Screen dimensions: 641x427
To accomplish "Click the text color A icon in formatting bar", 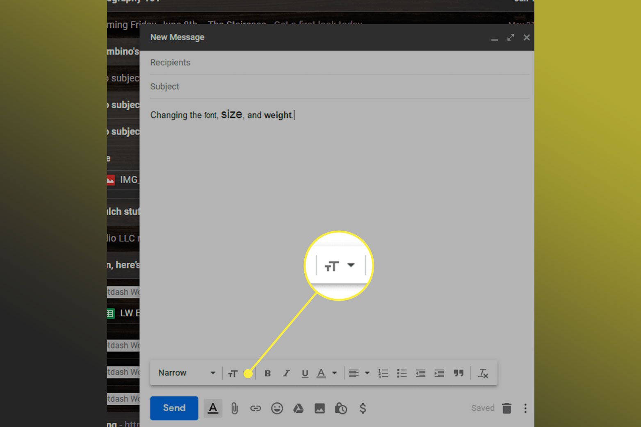I will (x=321, y=373).
